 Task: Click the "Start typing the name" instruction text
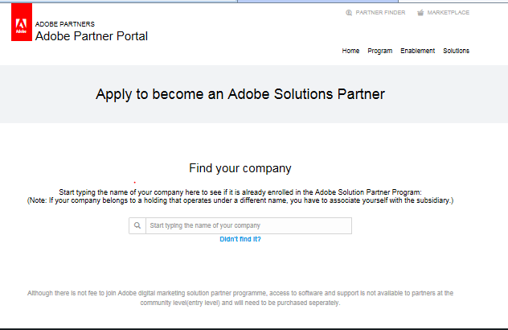[240, 192]
